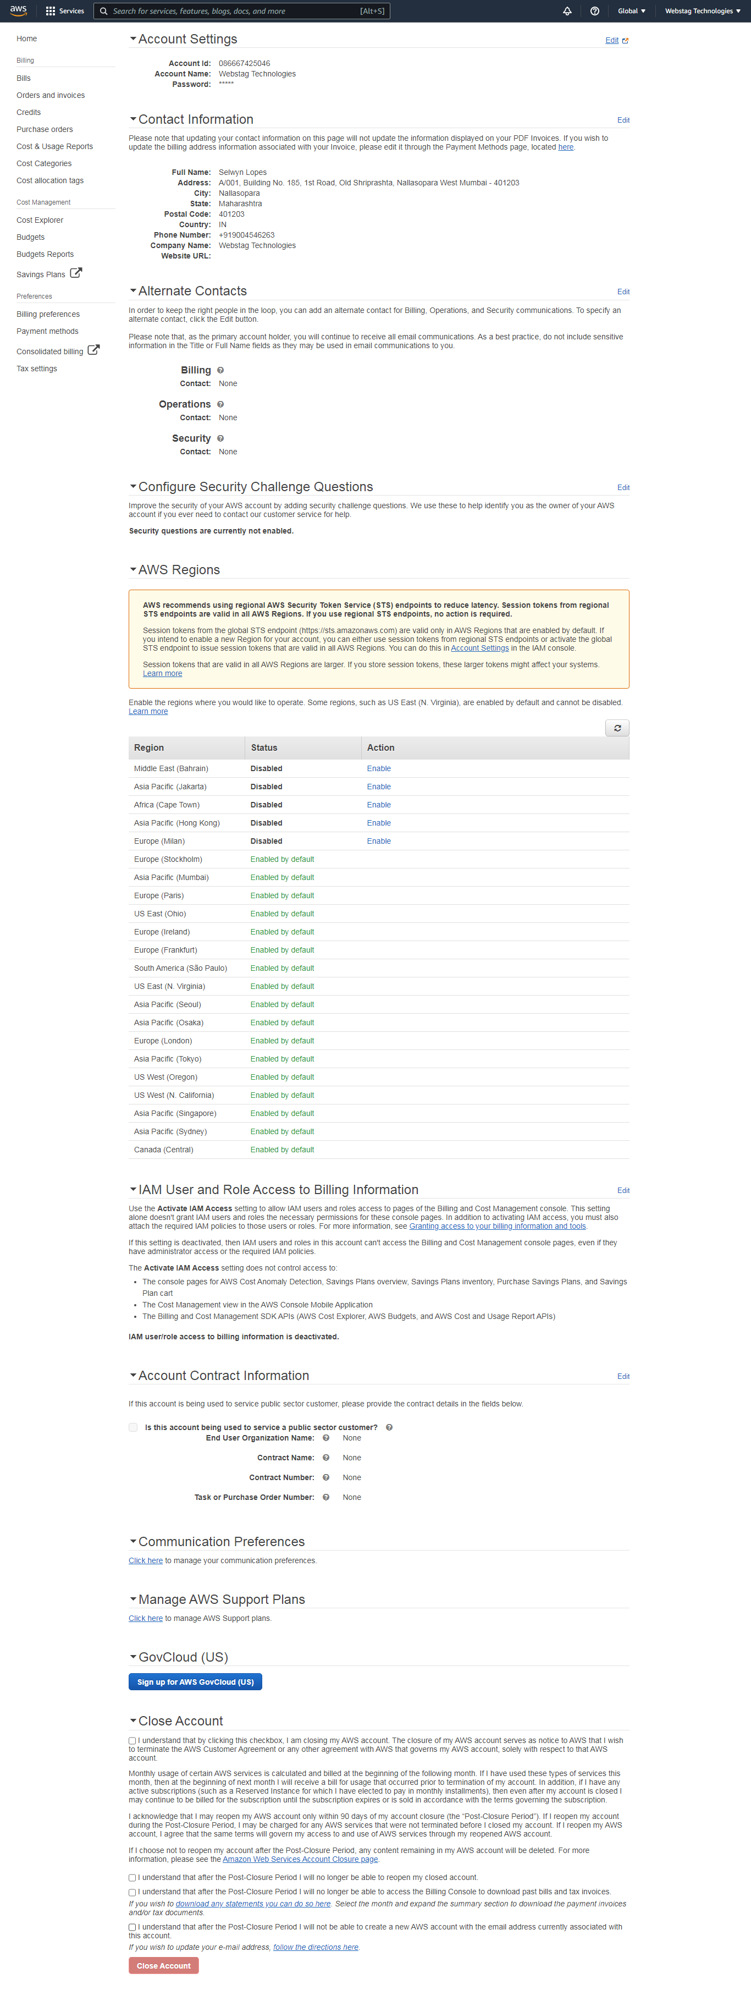The width and height of the screenshot is (751, 2012).
Task: Collapse the Alternate Contacts section
Action: pos(132,290)
